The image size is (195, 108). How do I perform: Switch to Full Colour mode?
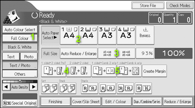(x=20, y=38)
